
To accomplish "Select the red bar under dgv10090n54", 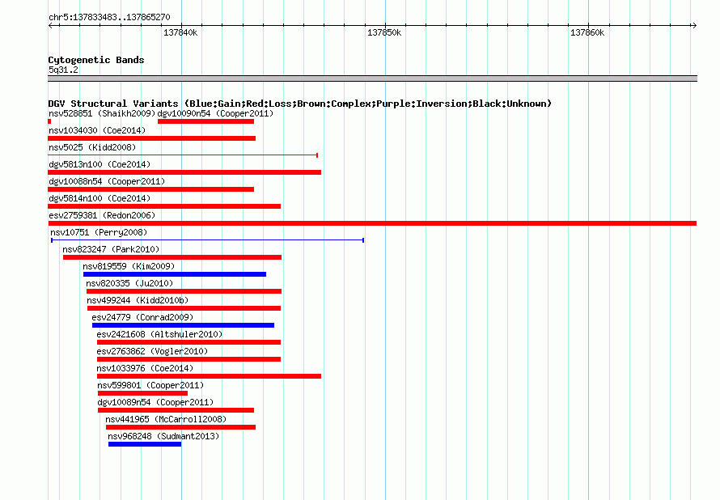I will 205,121.
